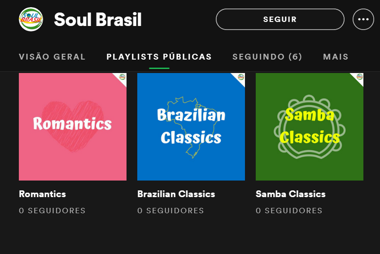Click 0 Seguidores under Brazilian Classics
380x254 pixels.
coord(170,211)
